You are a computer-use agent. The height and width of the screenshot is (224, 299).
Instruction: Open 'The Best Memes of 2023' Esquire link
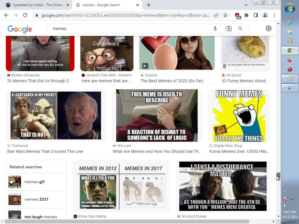172,81
